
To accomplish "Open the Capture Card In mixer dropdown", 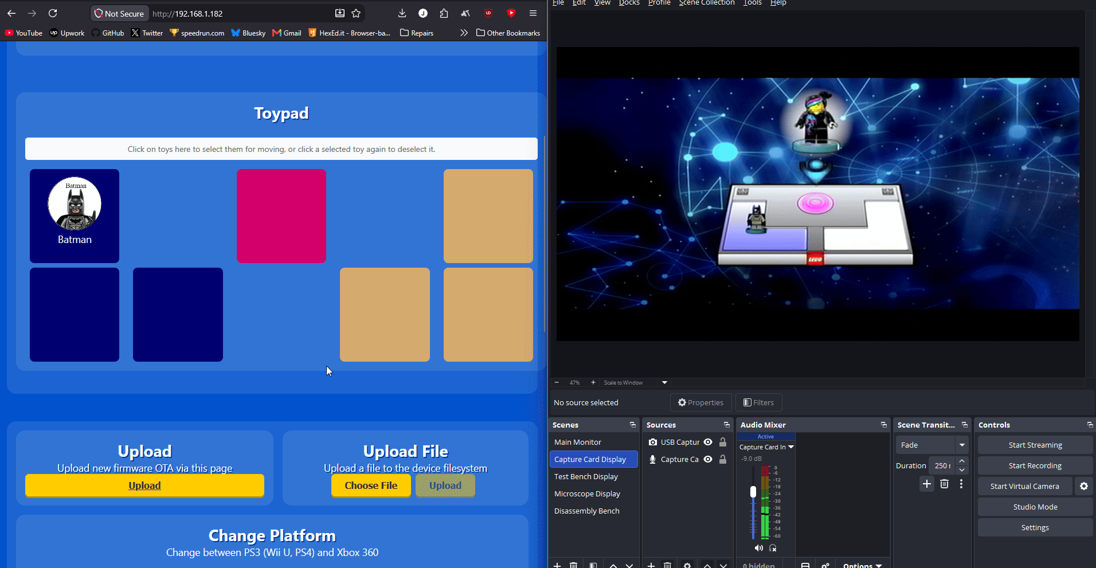I will 791,447.
